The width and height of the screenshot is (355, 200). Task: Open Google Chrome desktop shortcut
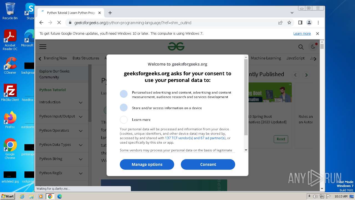(10, 149)
